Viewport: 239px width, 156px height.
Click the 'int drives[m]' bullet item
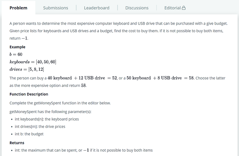[x=40, y=127]
